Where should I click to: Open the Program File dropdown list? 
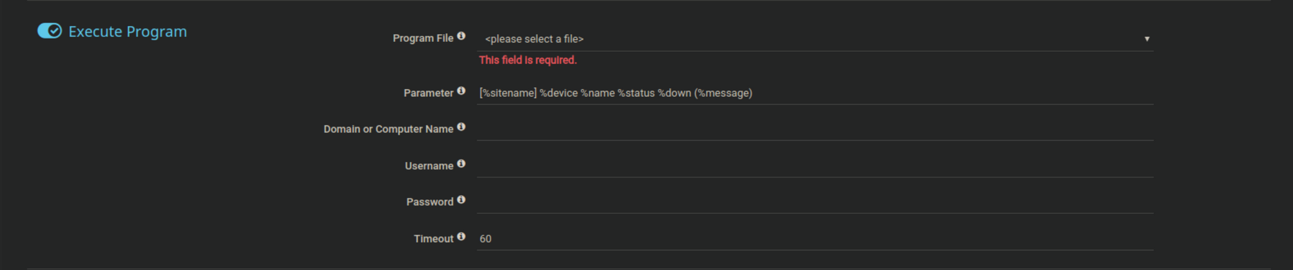(x=815, y=39)
